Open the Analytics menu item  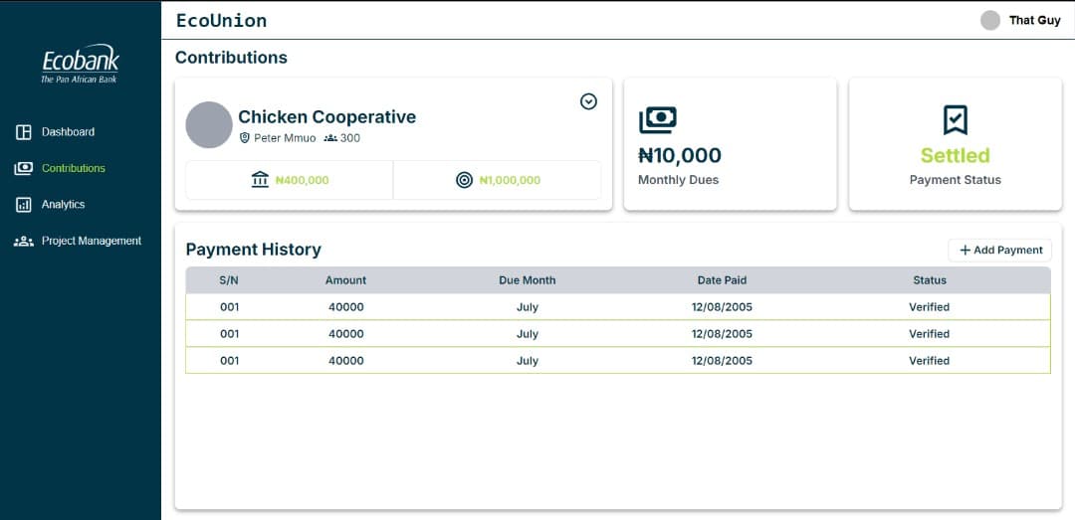(63, 205)
